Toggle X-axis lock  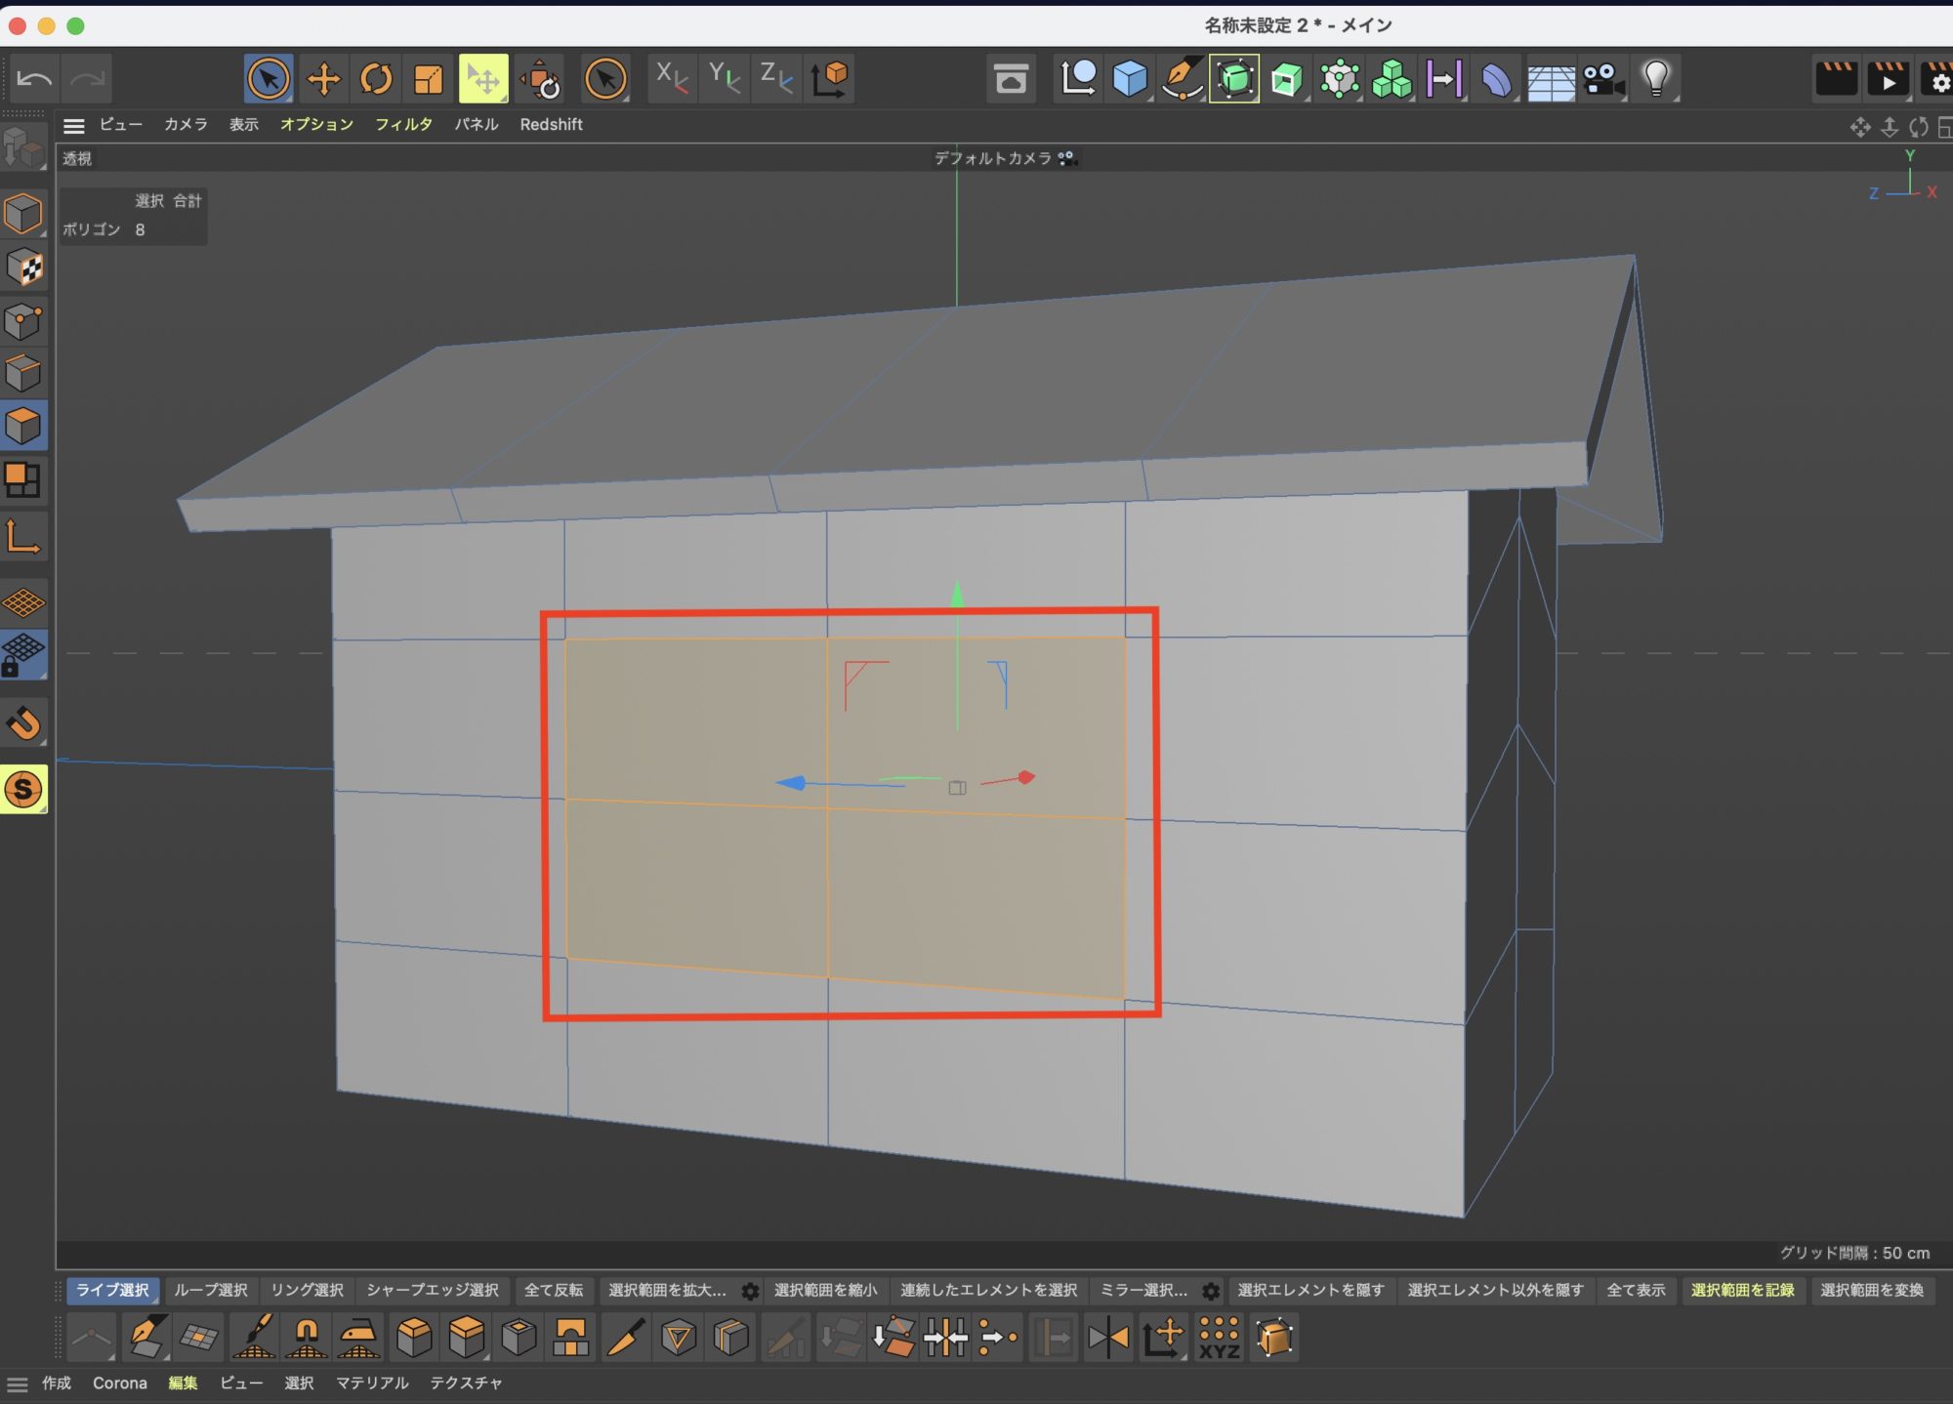[672, 79]
